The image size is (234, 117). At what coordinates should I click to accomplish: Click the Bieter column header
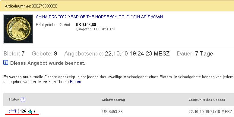(14, 100)
